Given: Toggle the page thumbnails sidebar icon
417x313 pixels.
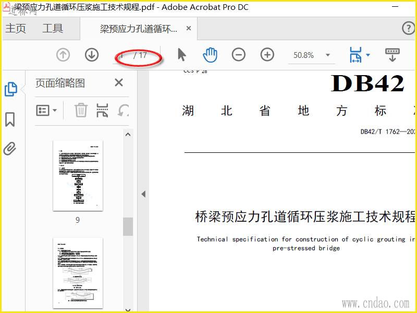Looking at the screenshot, I should click(x=11, y=89).
